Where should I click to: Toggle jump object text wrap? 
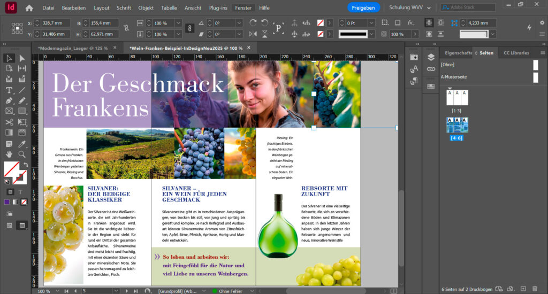pos(441,34)
